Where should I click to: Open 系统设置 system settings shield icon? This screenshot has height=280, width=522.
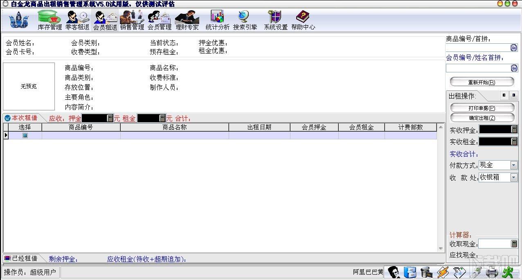[x=275, y=20]
